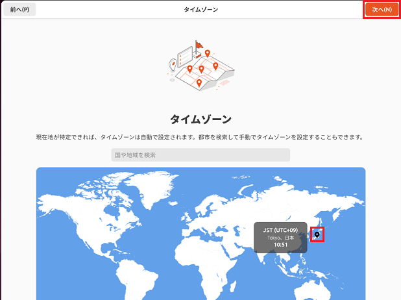Go back with the 前へ(P) button

pos(19,10)
